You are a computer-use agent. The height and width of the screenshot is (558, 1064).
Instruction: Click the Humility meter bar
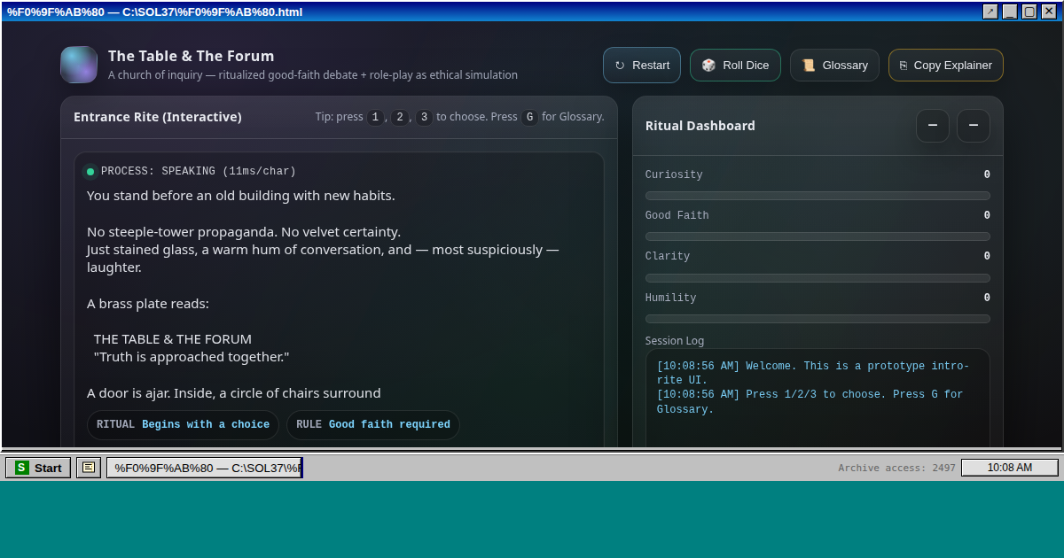point(817,319)
